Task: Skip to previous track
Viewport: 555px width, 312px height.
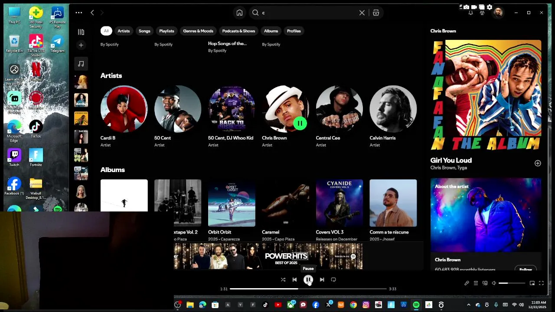Action: coord(294,279)
